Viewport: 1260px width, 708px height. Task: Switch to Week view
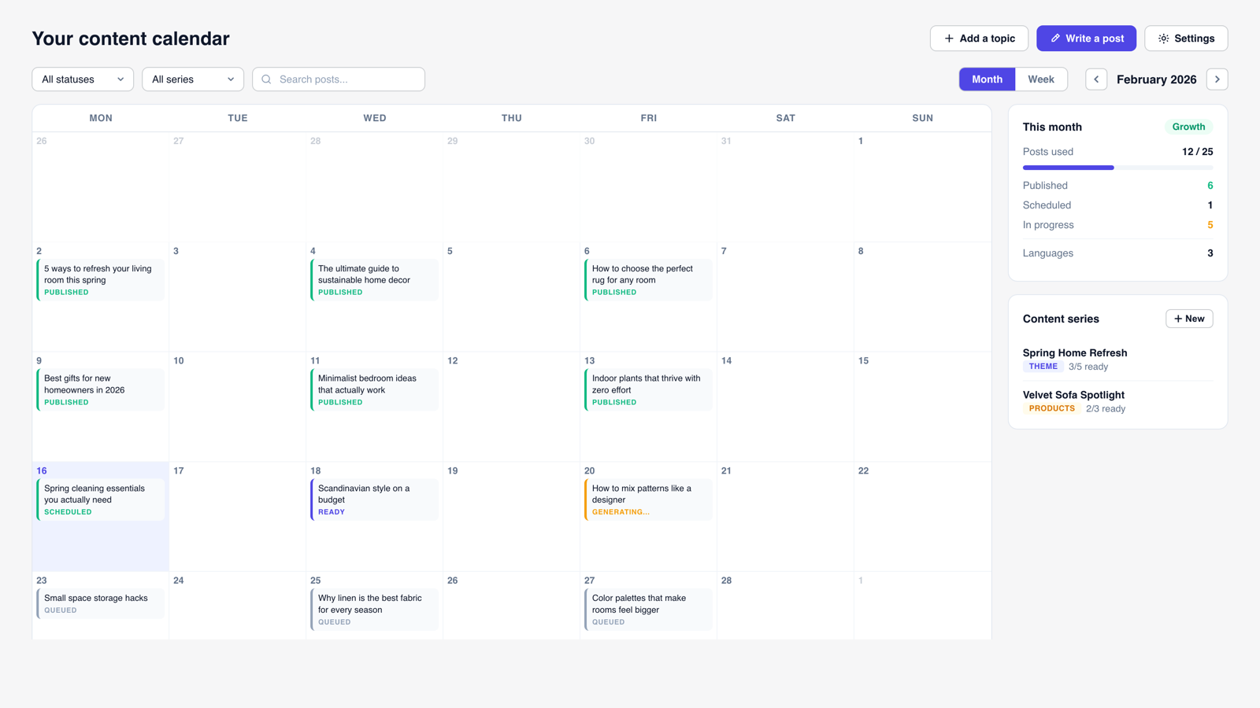[x=1041, y=79]
